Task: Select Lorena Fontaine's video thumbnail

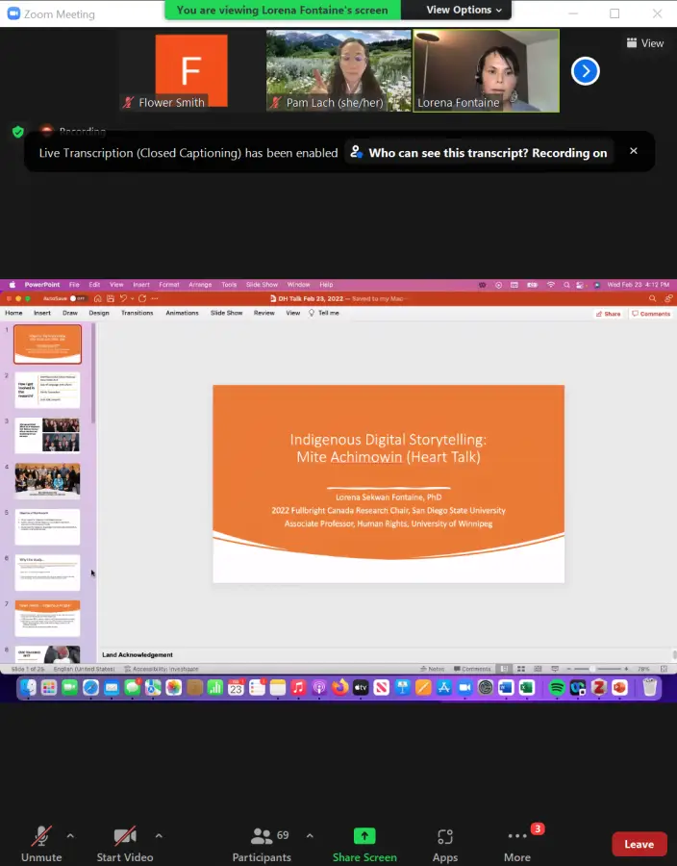Action: 486,70
